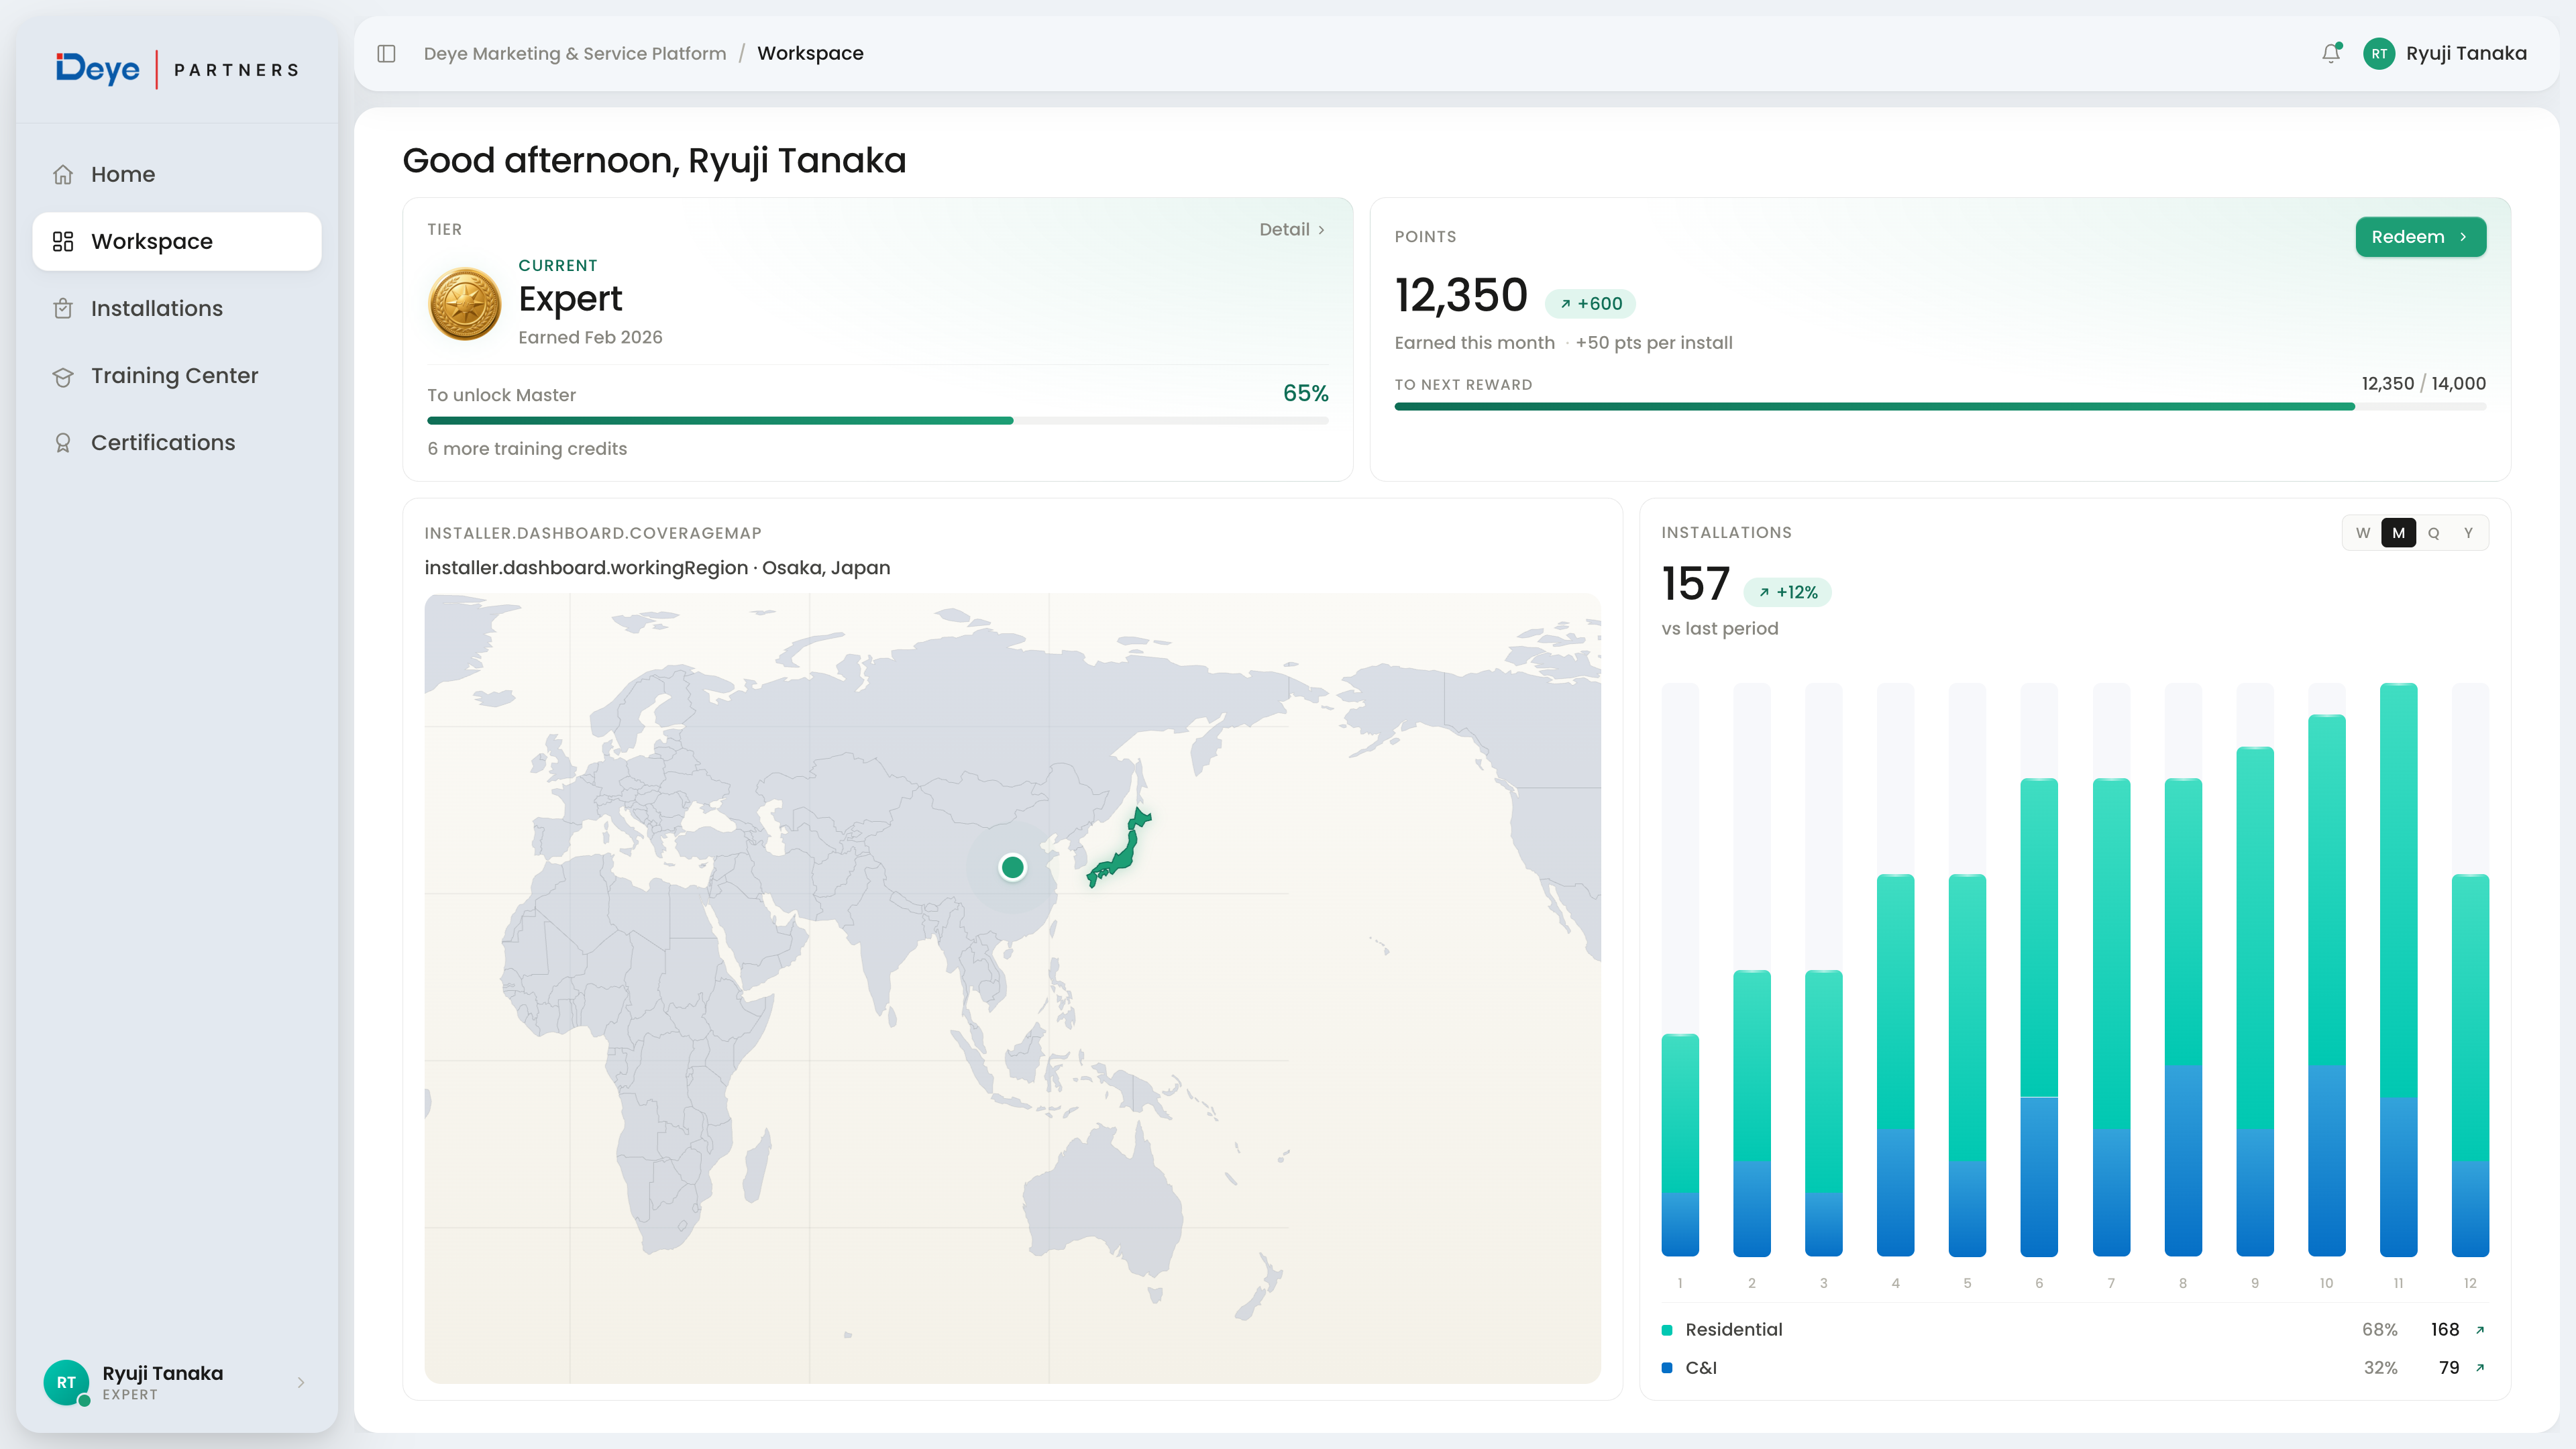
Task: Click the C&I legend row label
Action: coord(1700,1368)
